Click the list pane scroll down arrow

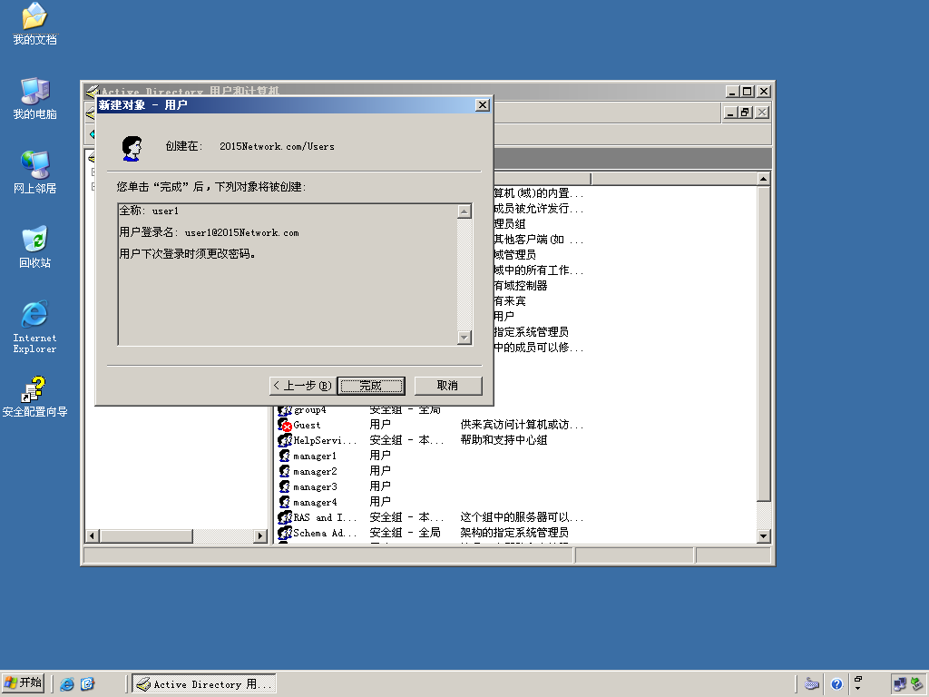(764, 535)
